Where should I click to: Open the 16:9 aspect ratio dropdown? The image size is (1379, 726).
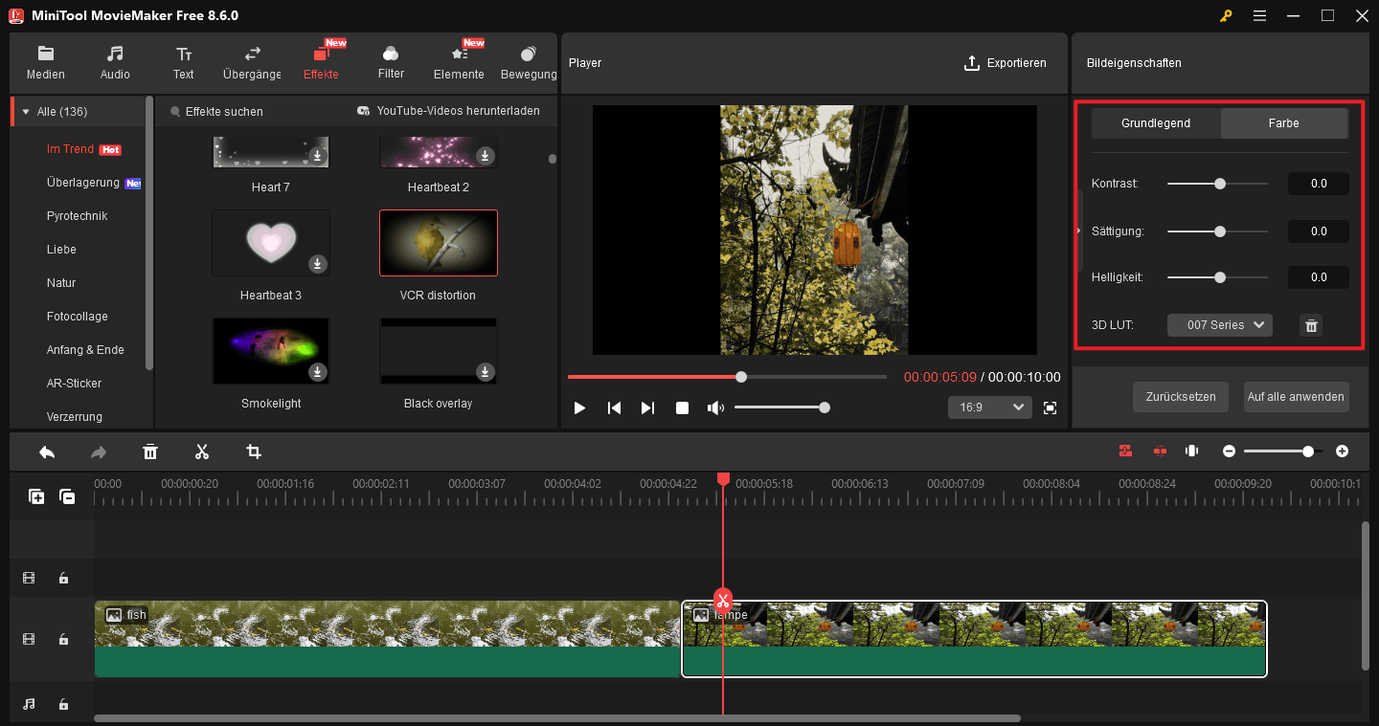(989, 407)
